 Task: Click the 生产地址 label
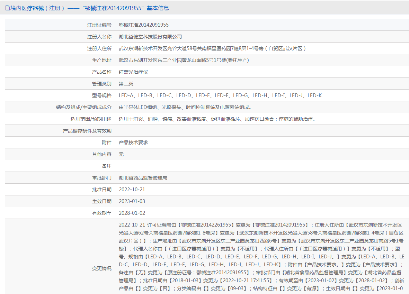coord(102,60)
